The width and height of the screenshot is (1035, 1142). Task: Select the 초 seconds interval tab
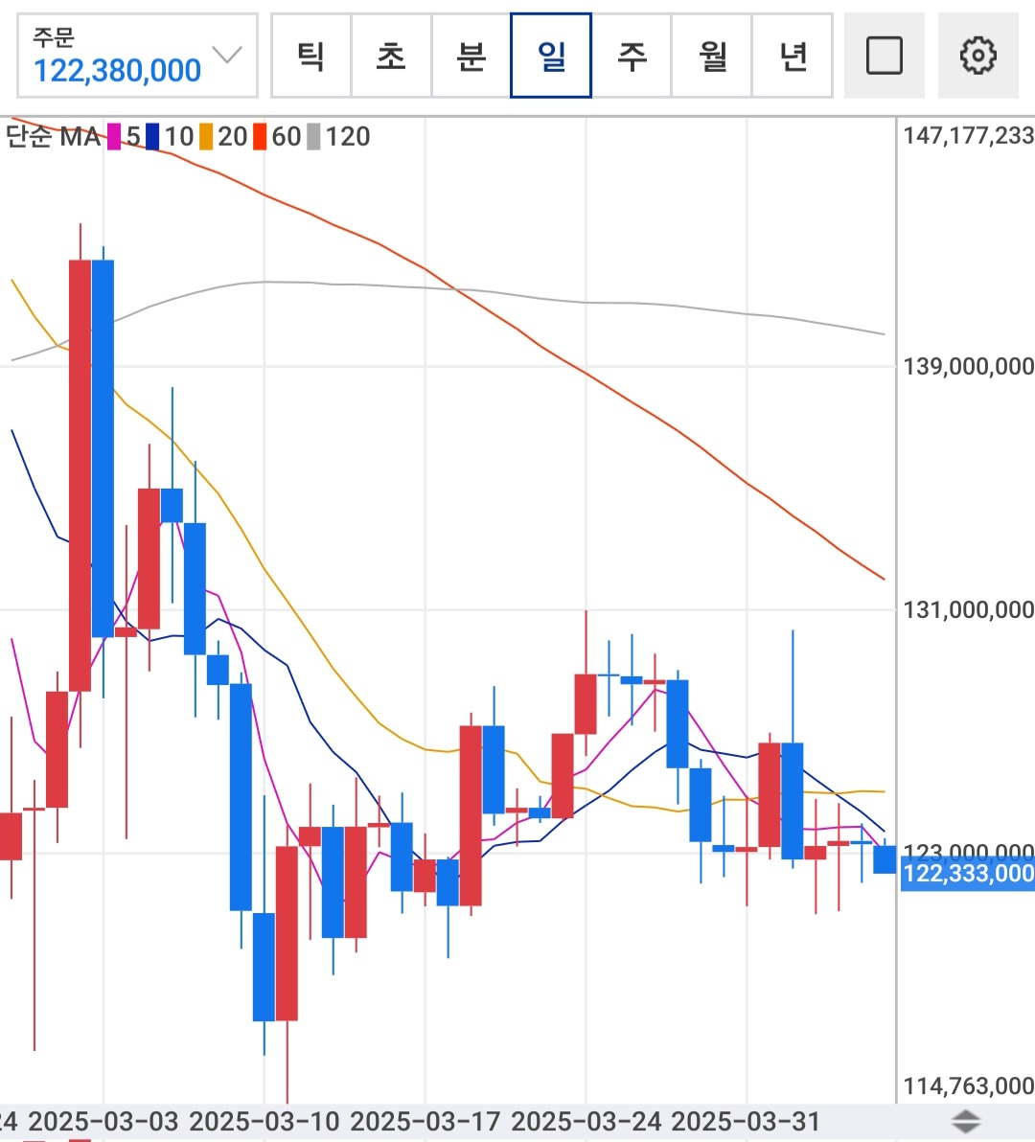pyautogui.click(x=391, y=56)
